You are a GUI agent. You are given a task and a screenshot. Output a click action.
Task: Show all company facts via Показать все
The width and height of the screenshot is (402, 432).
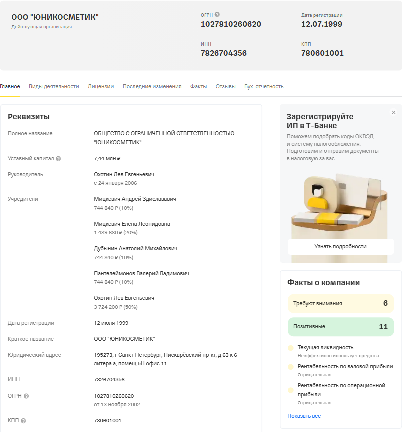[304, 415]
